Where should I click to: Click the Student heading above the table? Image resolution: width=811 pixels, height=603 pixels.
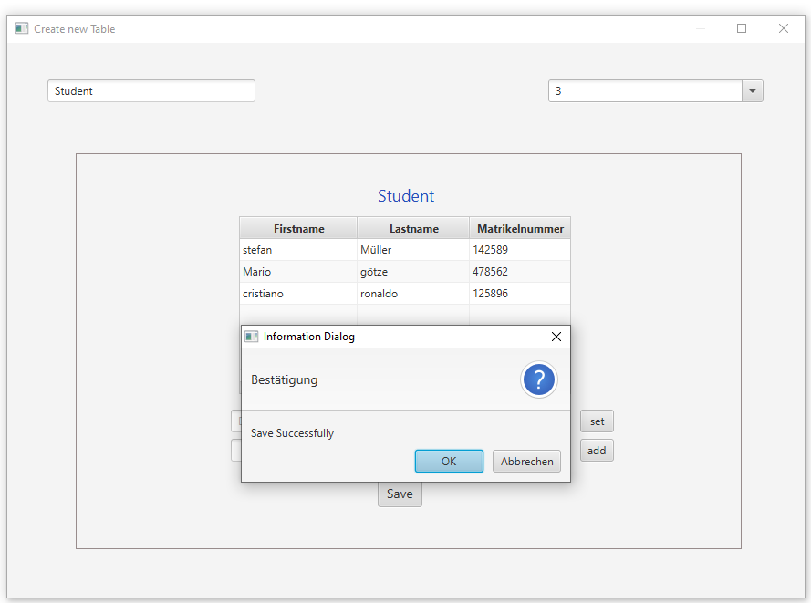[405, 196]
